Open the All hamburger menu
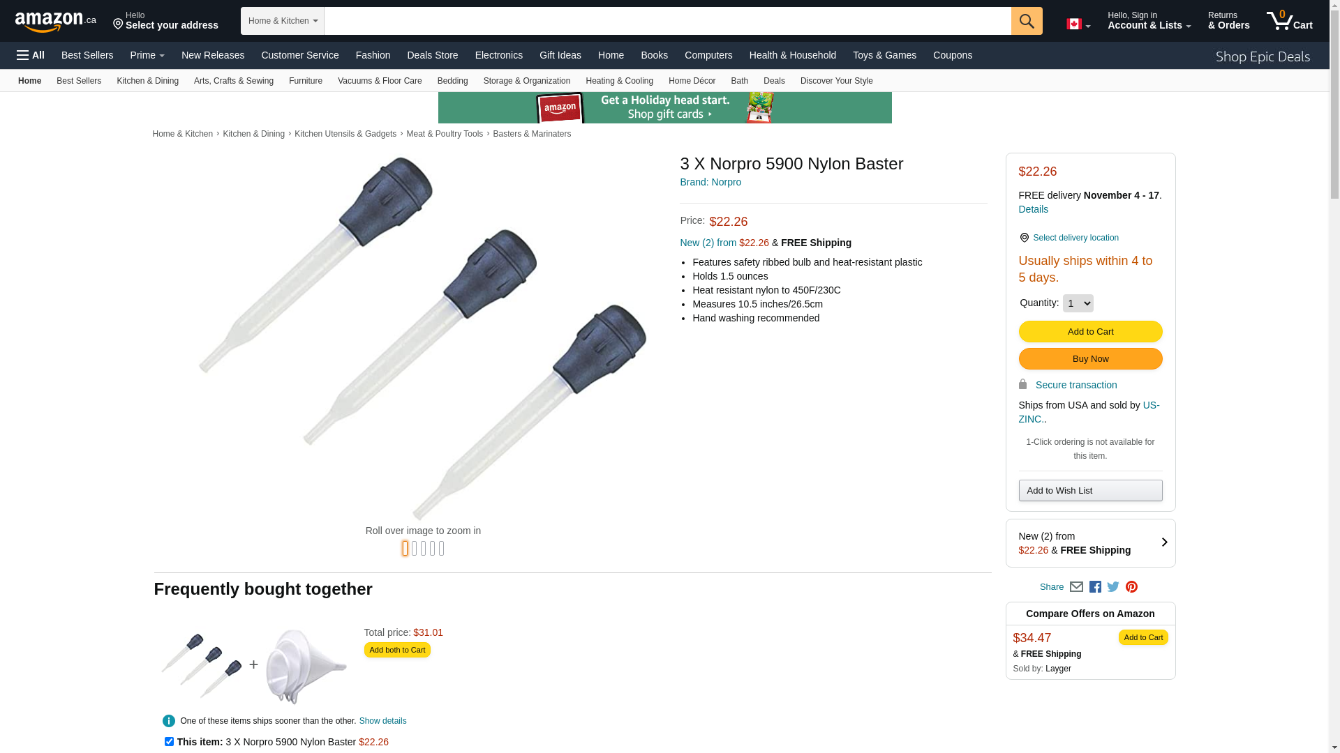Viewport: 1340px width, 753px height. click(31, 55)
